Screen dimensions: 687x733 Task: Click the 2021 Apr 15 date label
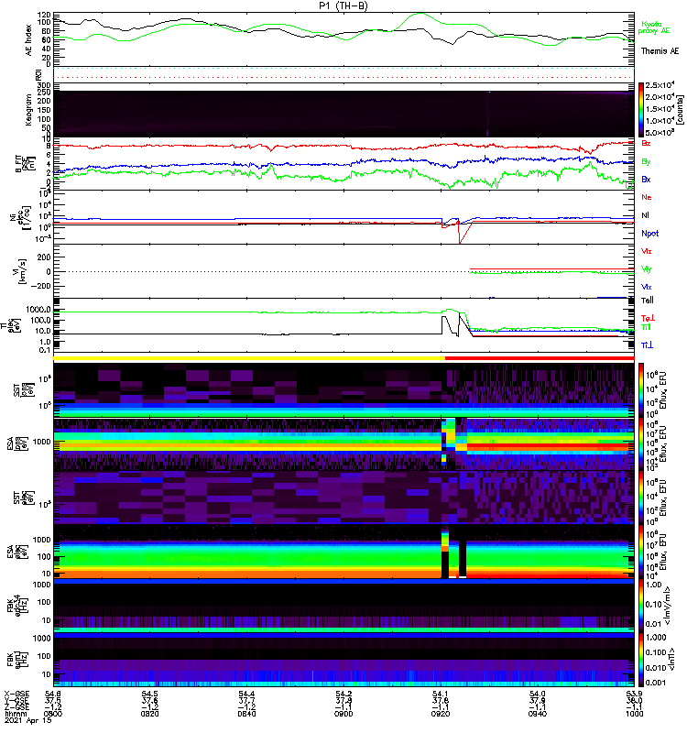(28, 720)
